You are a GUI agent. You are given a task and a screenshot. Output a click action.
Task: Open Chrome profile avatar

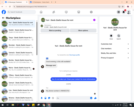click(128, 7)
